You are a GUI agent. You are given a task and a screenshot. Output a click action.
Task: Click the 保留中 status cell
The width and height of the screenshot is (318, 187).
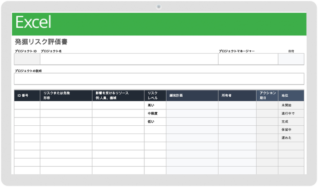(291, 130)
